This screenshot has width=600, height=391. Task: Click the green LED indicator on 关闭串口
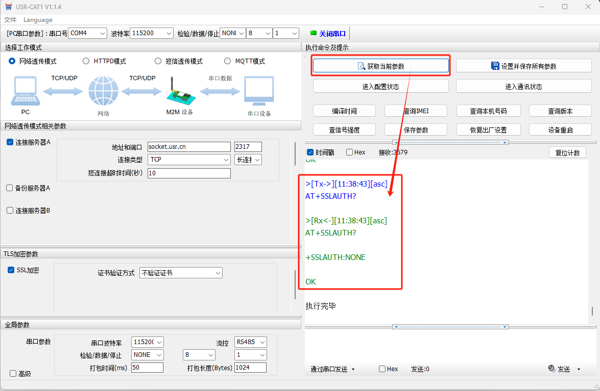click(x=314, y=33)
